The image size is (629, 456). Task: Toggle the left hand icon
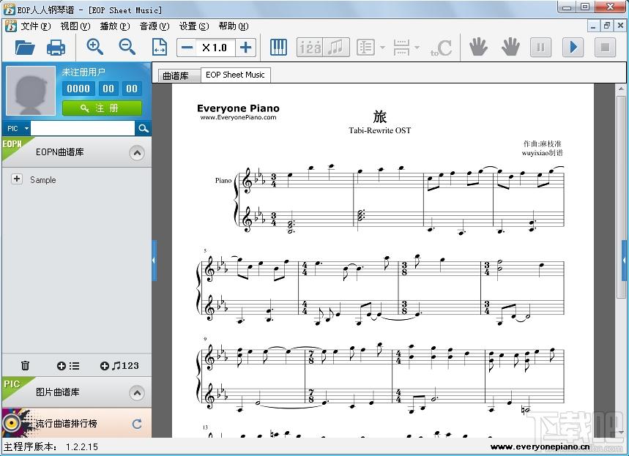point(479,48)
